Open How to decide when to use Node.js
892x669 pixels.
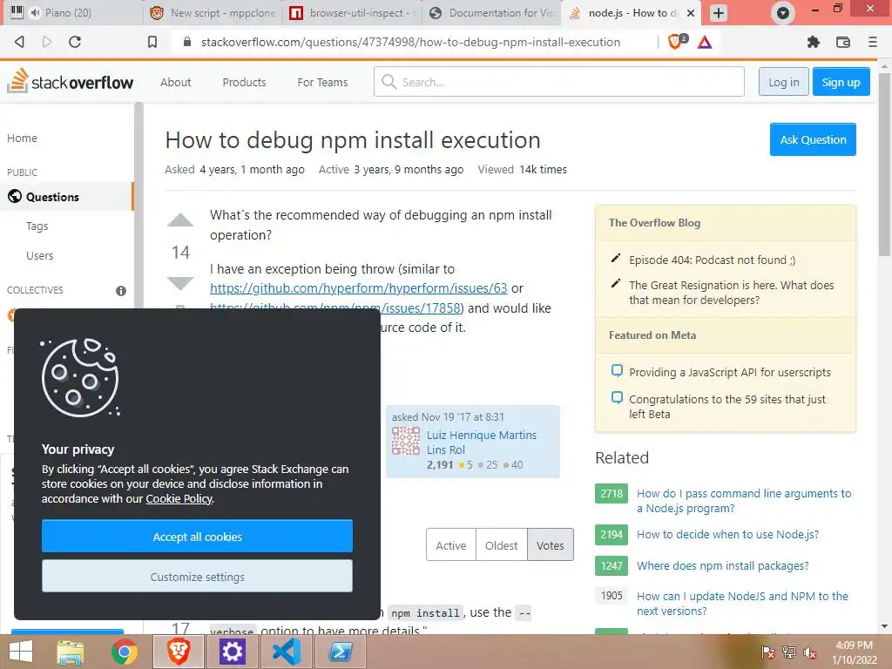click(727, 534)
